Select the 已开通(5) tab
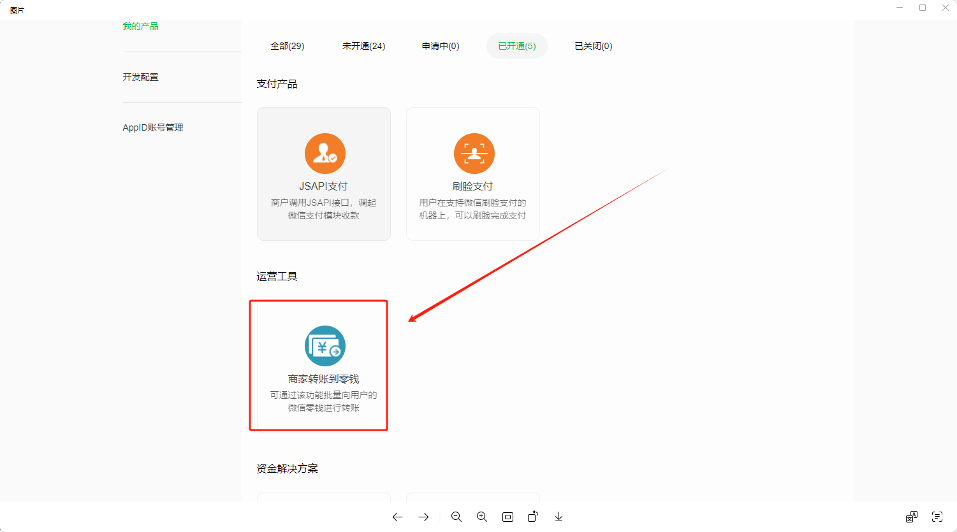This screenshot has width=957, height=532. [x=516, y=46]
